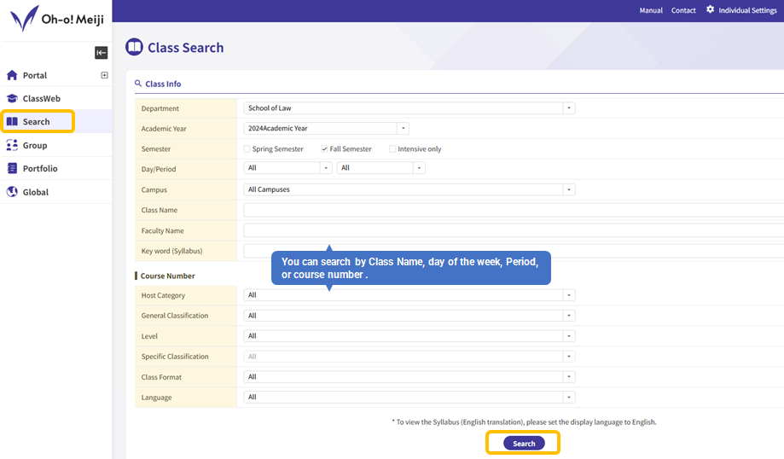Click the Individual Settings gear icon
This screenshot has height=459, width=784.
[710, 10]
